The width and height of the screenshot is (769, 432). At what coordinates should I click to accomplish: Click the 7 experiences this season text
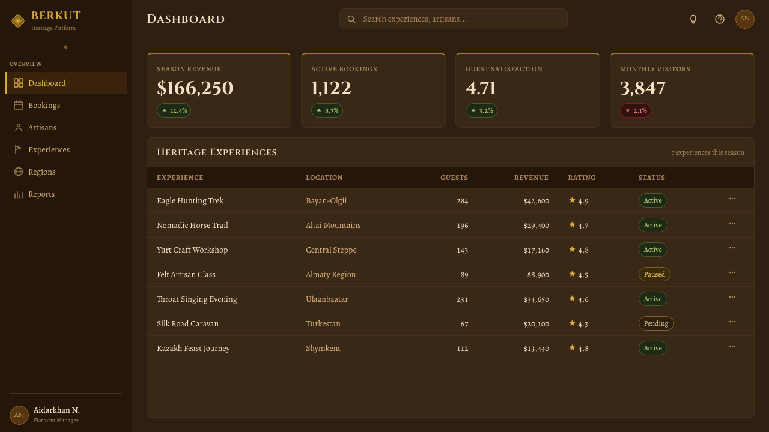(x=708, y=152)
